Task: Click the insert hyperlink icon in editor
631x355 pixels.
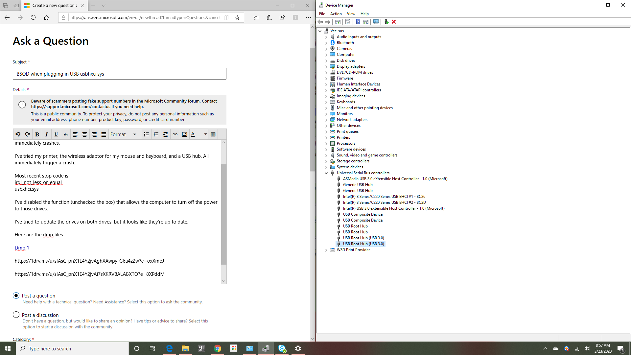Action: coord(175,134)
